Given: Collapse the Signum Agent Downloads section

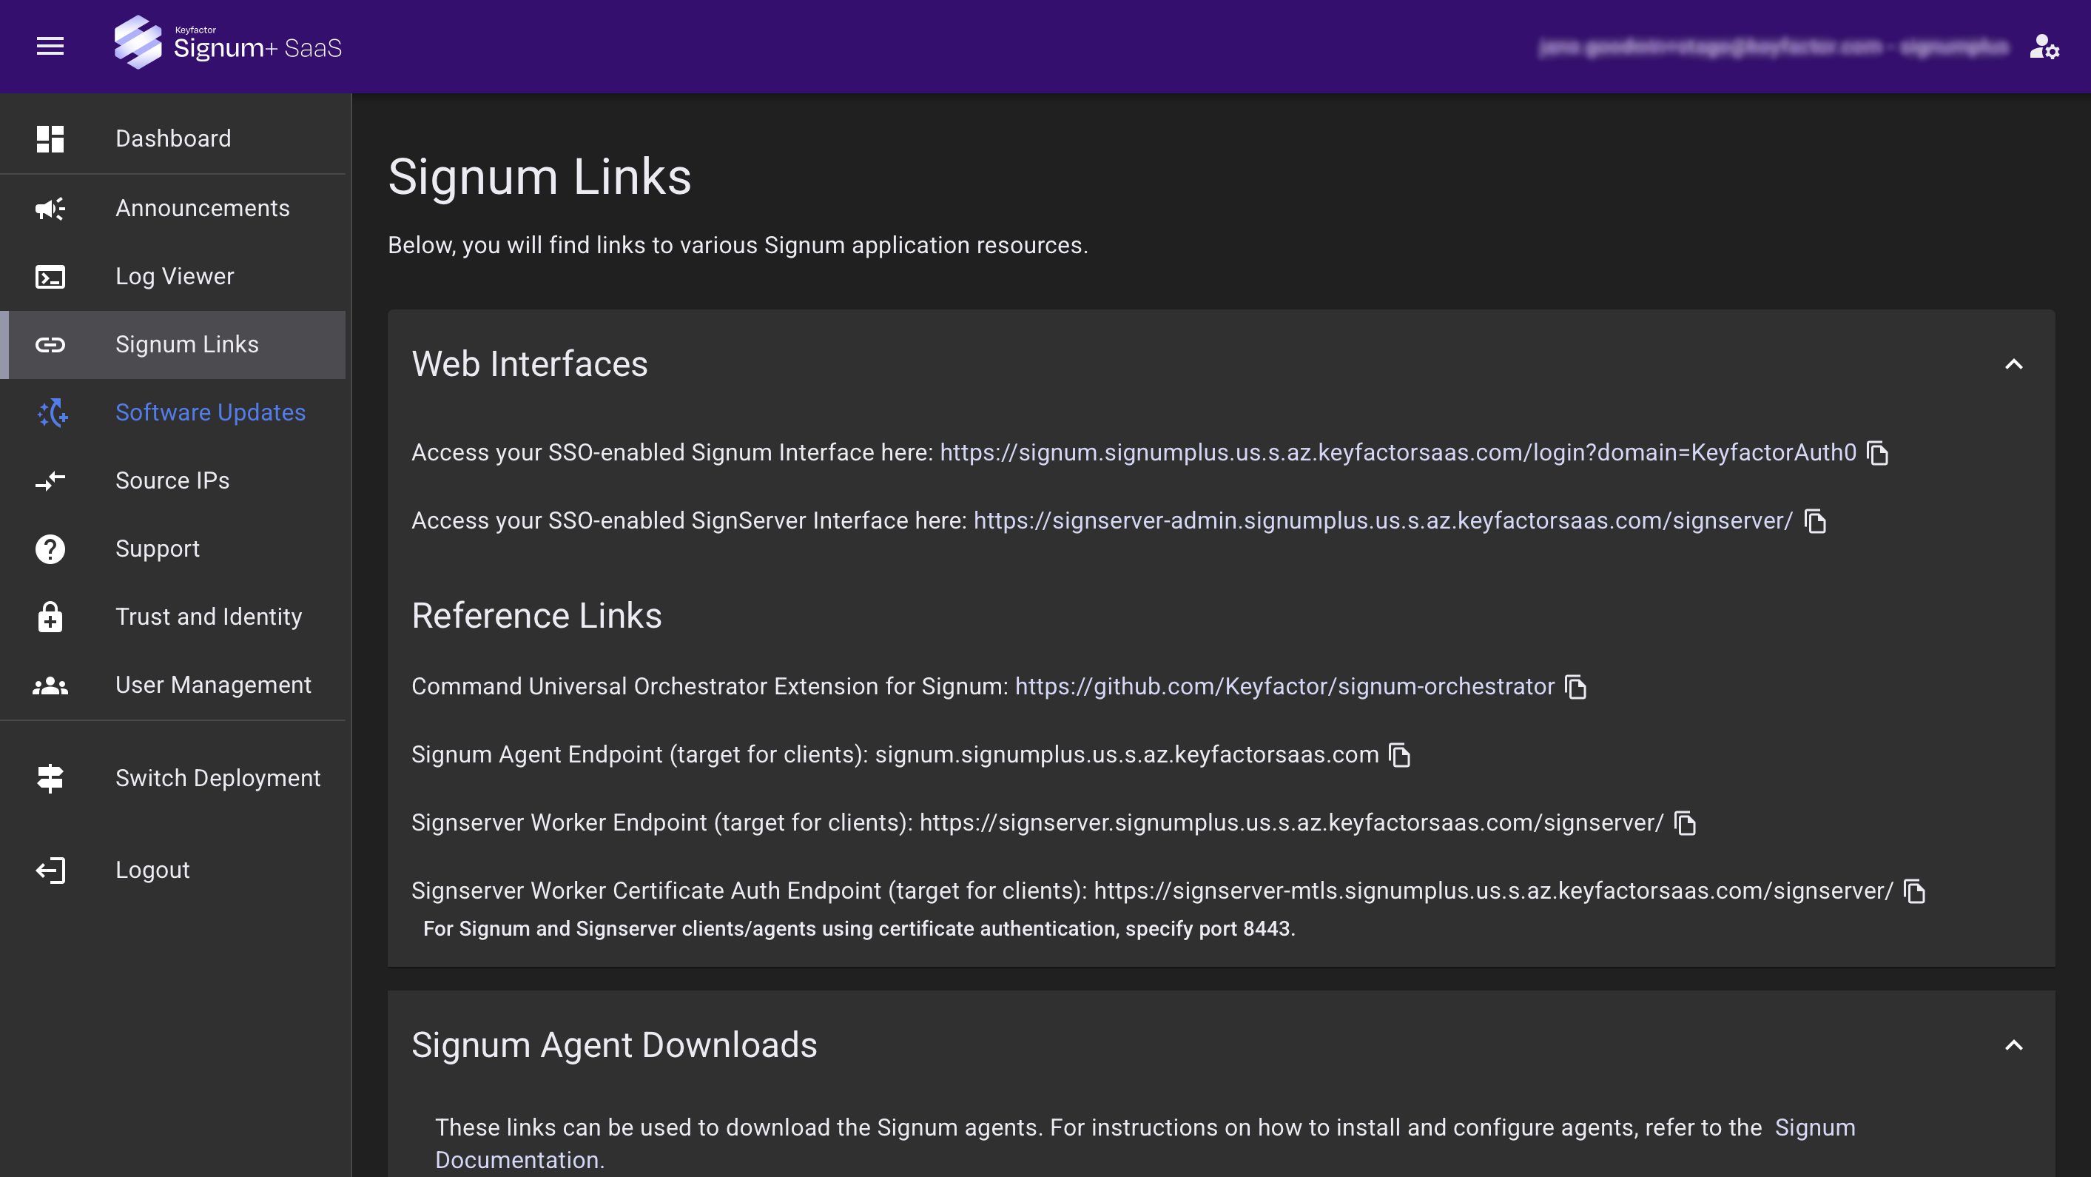Looking at the screenshot, I should [x=2014, y=1045].
